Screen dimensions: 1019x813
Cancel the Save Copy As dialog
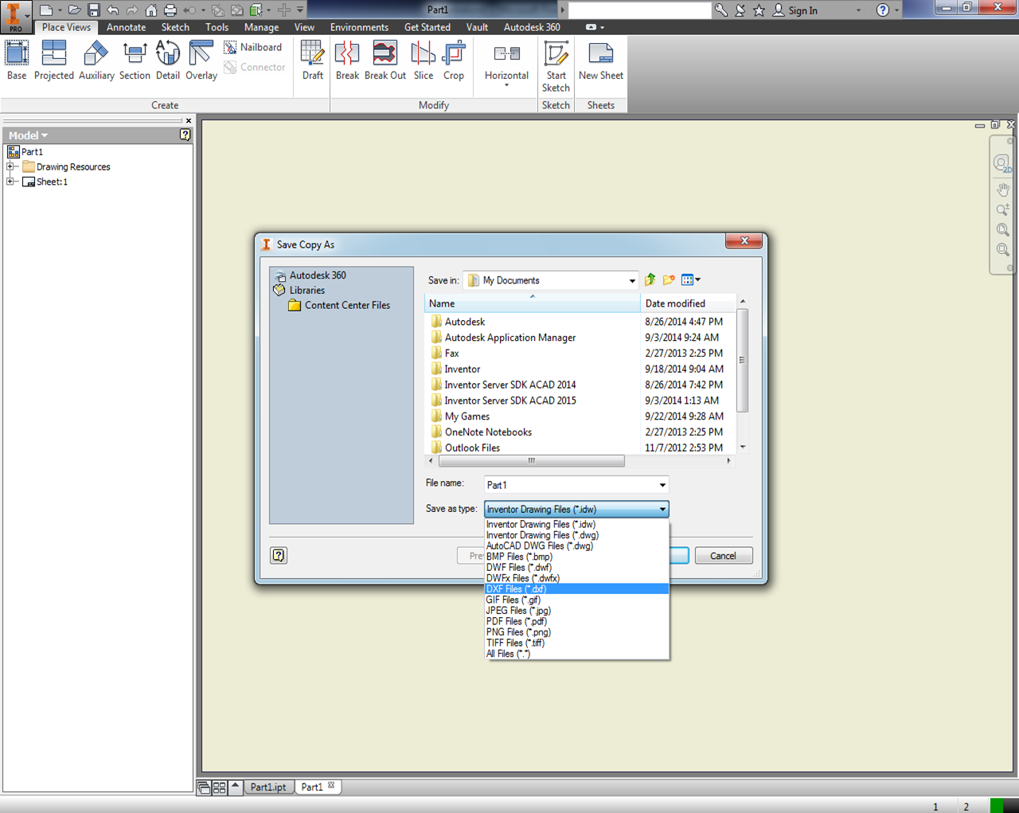(723, 555)
